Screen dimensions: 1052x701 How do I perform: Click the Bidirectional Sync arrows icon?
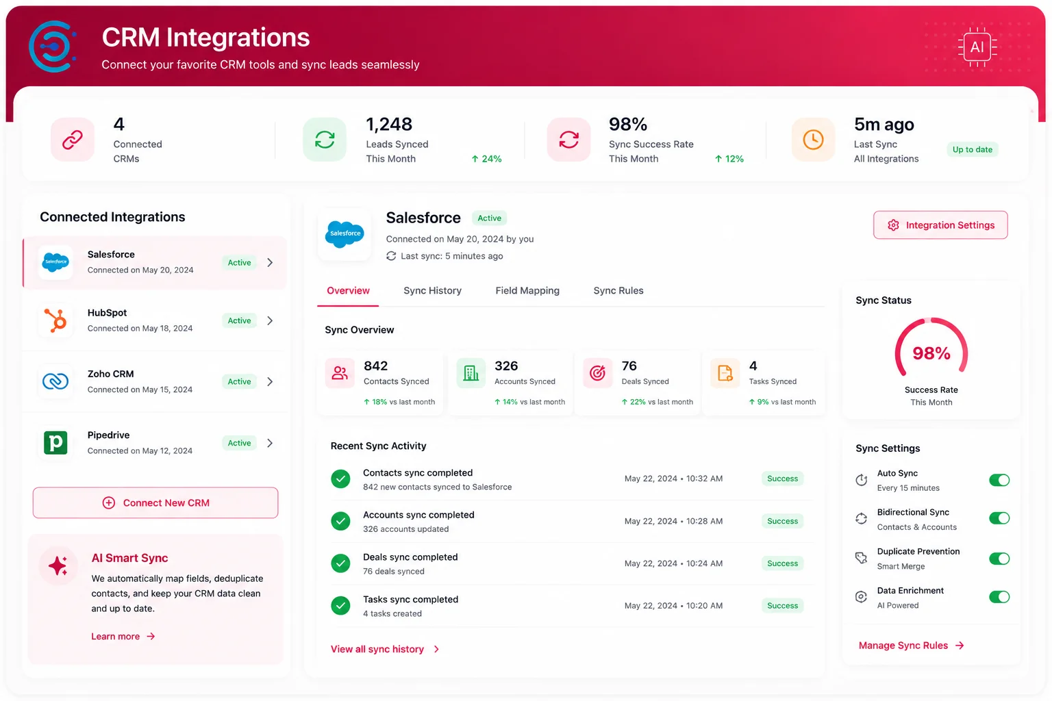(862, 519)
